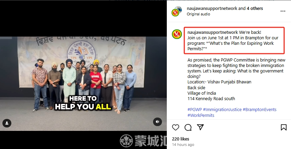Share the post via paper plane icon

pyautogui.click(x=200, y=127)
